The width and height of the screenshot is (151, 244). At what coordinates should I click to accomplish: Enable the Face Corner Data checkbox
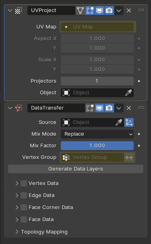coord(24,207)
